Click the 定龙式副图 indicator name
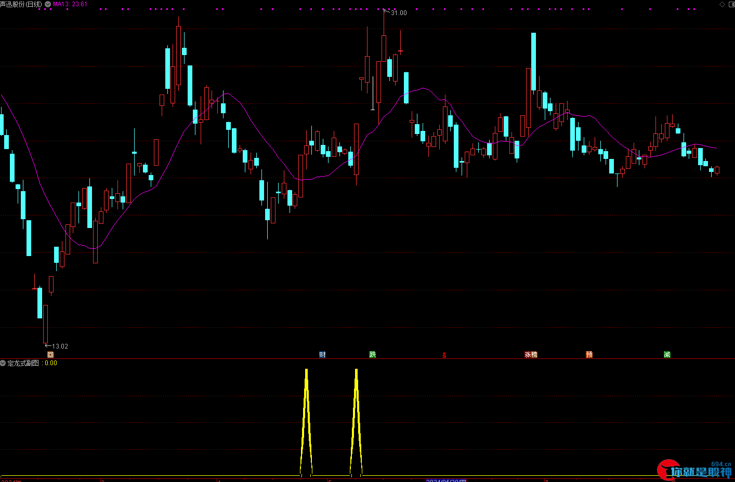This screenshot has height=482, width=735. tap(23, 363)
